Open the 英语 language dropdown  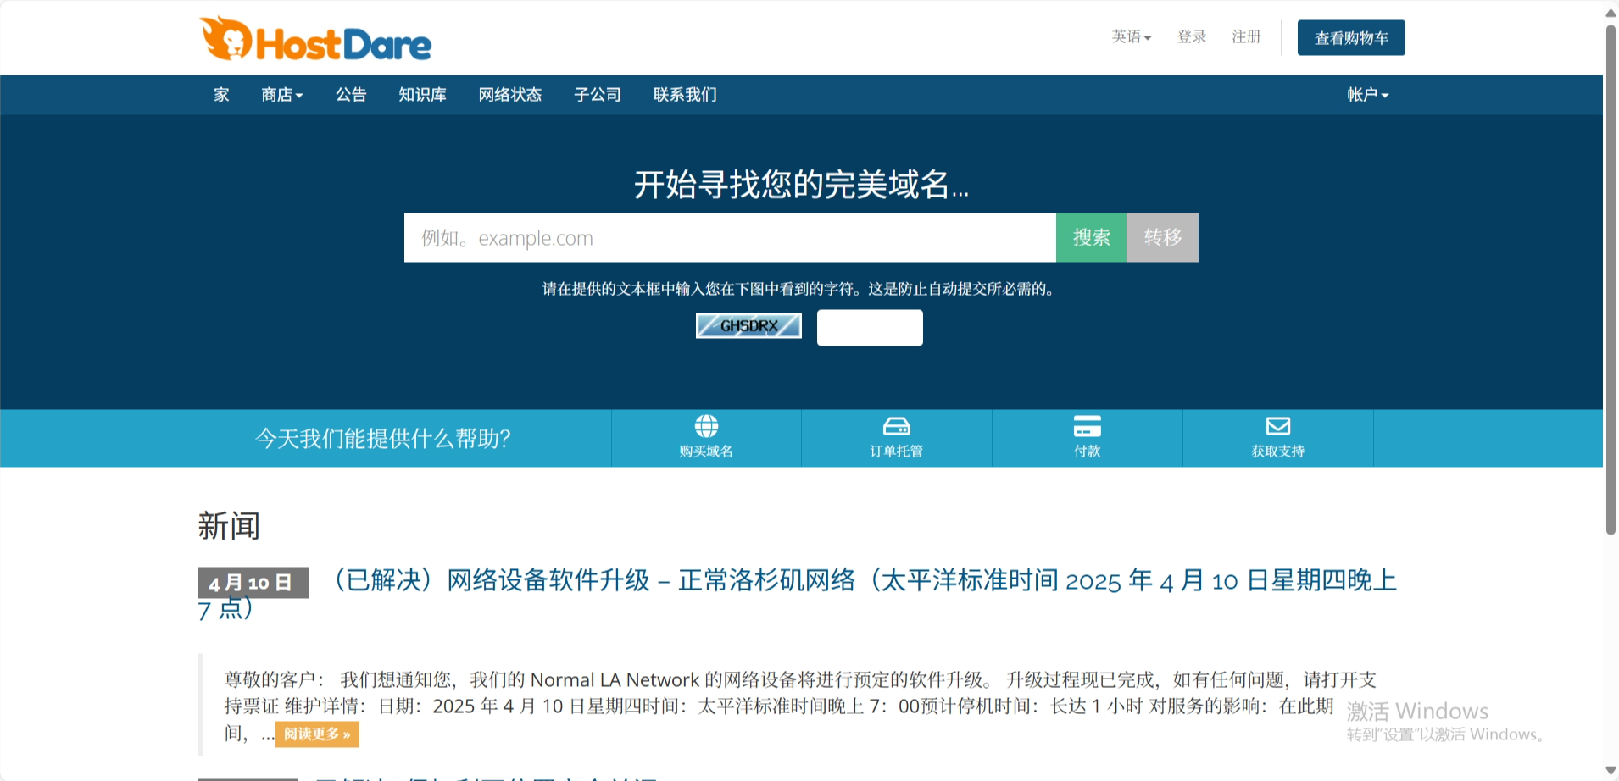click(1131, 37)
